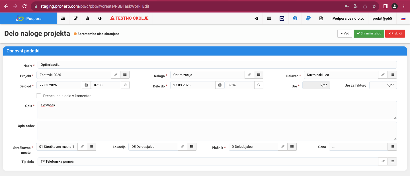Open the blue handbook icon
Screen dimensions: 410x176
308,18
